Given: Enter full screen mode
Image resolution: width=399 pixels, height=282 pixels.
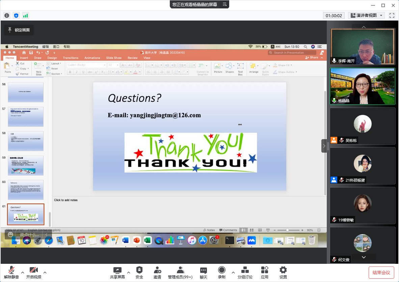Looking at the screenshot, I should pyautogui.click(x=392, y=15).
